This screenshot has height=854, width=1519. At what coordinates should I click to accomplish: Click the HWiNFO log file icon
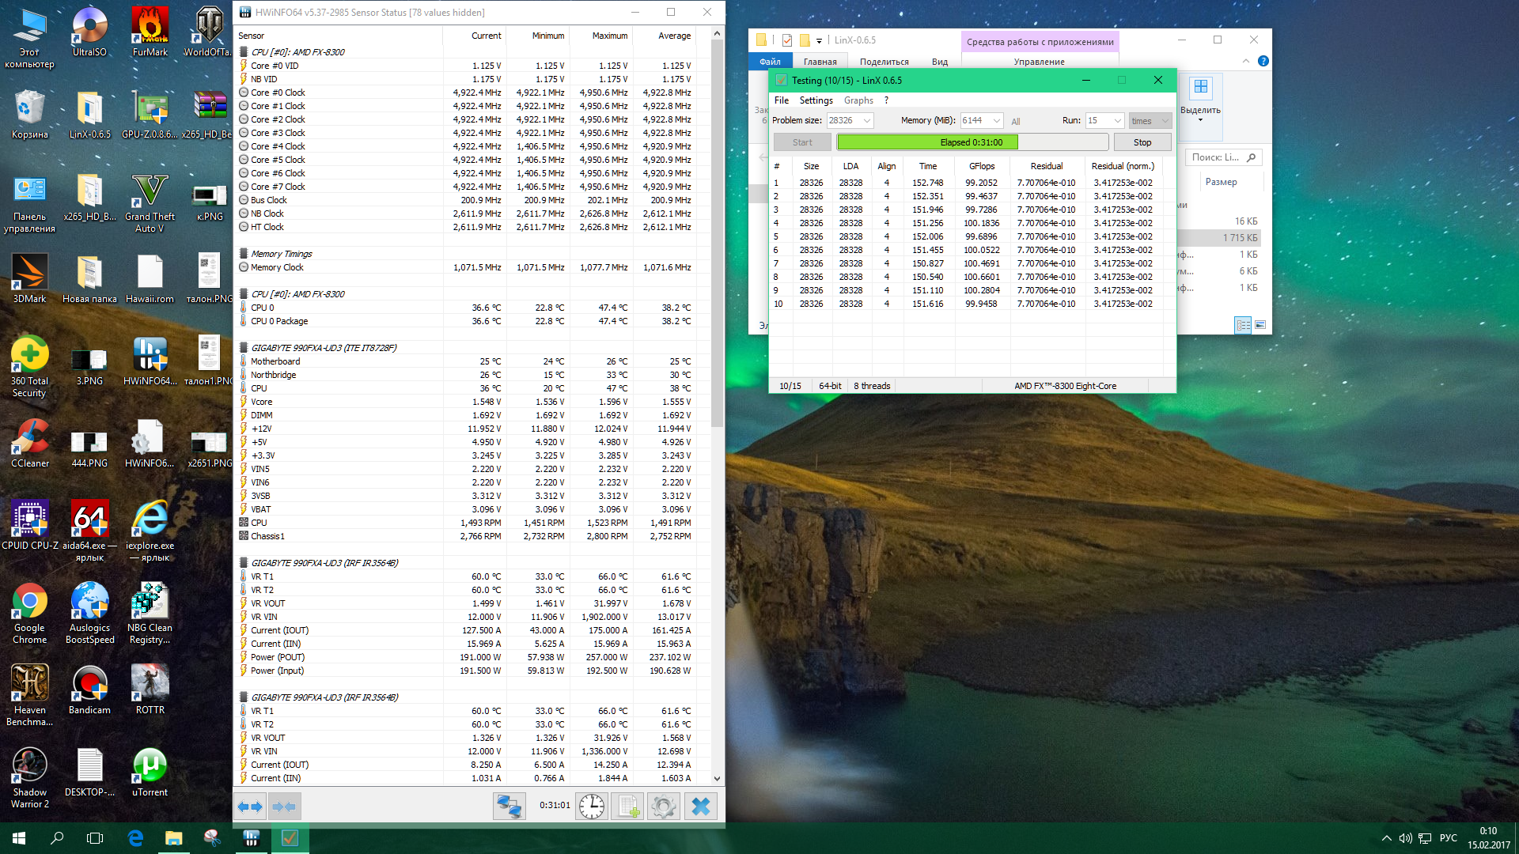[x=627, y=807]
